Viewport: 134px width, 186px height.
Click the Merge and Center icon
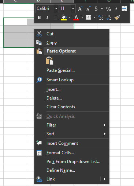tap(124, 9)
